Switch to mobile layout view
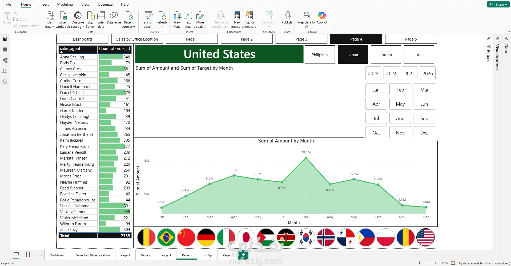The height and width of the screenshot is (266, 511). [28, 255]
